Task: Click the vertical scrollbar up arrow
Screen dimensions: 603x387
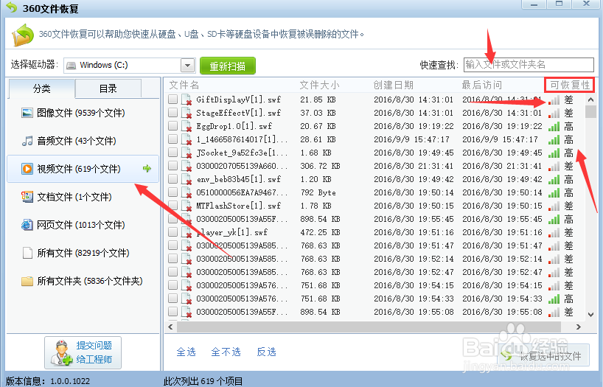Action: [590, 100]
